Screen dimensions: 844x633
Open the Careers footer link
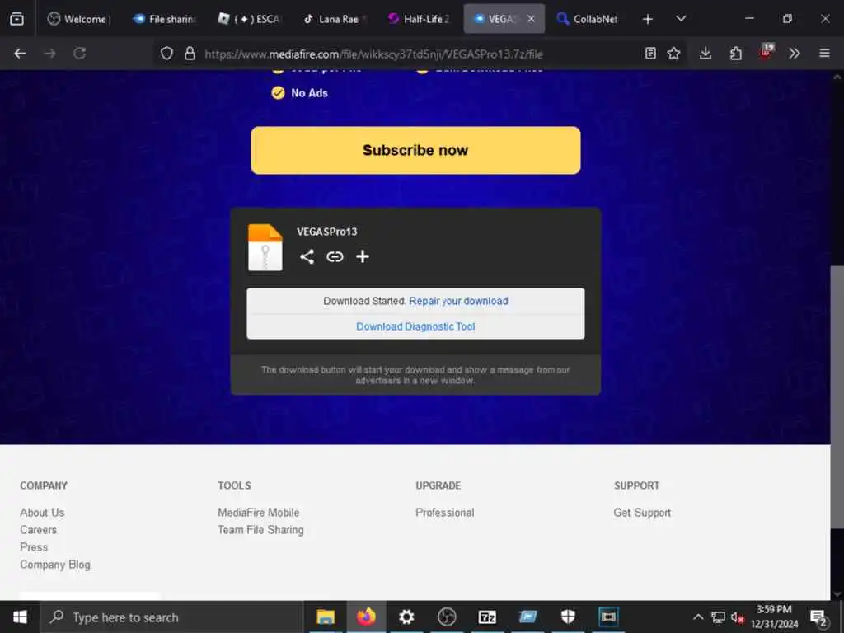(x=38, y=530)
